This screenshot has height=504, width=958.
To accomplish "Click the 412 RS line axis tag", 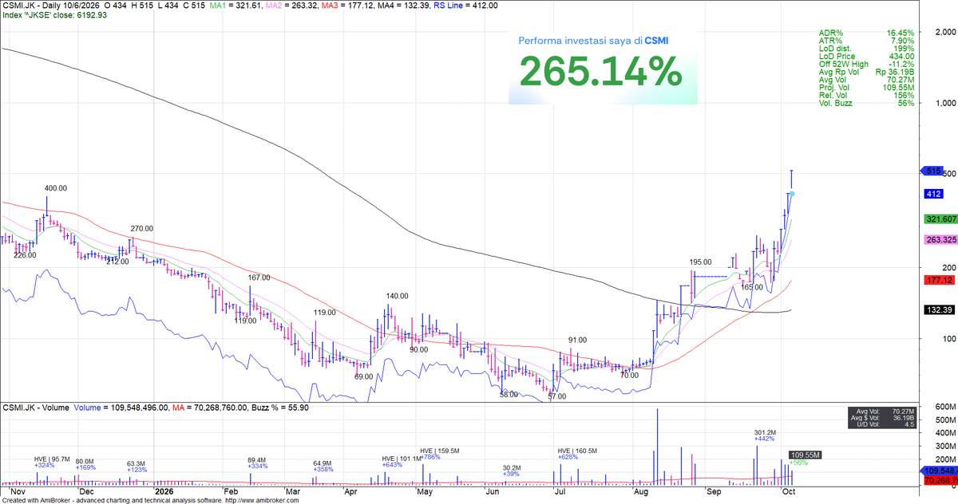I will [x=933, y=194].
